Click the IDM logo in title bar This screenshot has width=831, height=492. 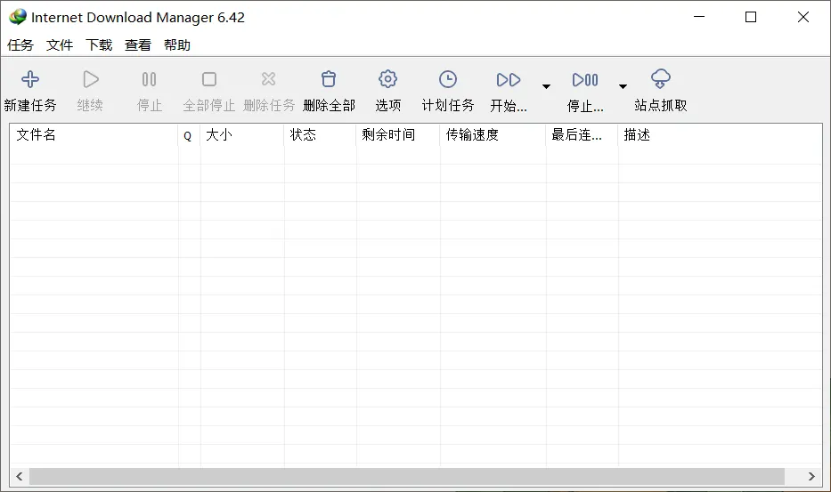tap(18, 17)
